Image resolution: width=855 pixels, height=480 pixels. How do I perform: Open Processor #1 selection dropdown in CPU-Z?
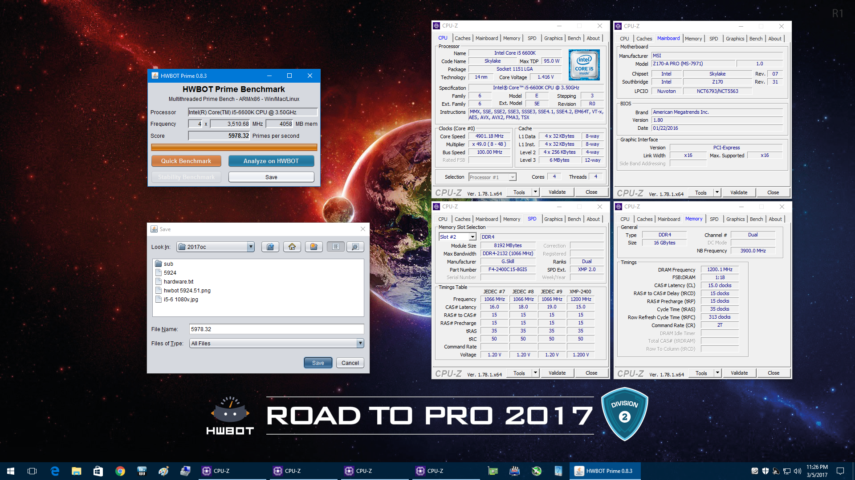pos(513,177)
